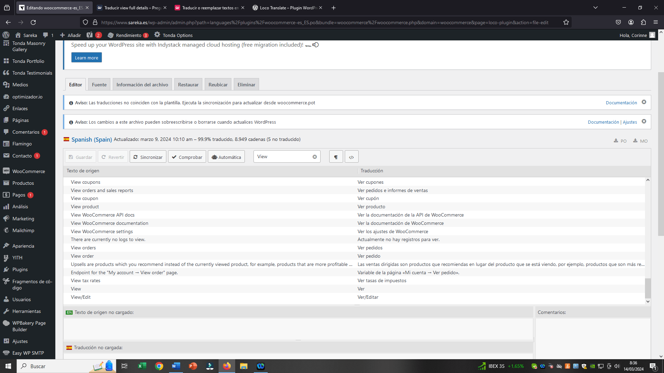Open comments bubble in admin bar
The width and height of the screenshot is (664, 373).
pyautogui.click(x=48, y=35)
